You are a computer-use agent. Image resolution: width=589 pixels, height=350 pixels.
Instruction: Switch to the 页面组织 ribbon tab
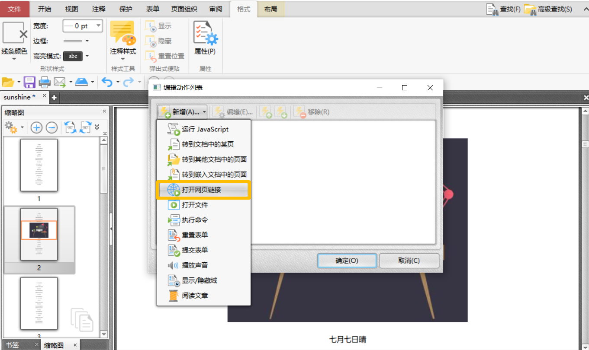pyautogui.click(x=183, y=9)
